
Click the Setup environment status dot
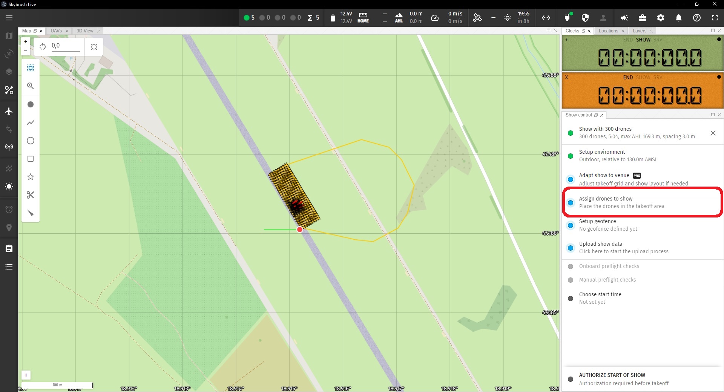click(571, 156)
